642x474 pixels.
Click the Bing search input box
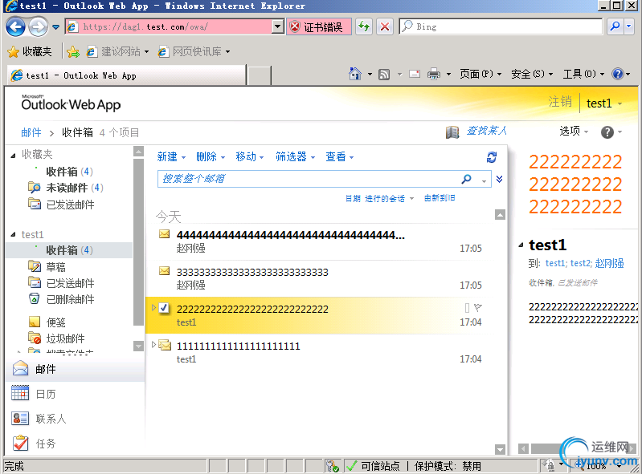click(x=501, y=27)
